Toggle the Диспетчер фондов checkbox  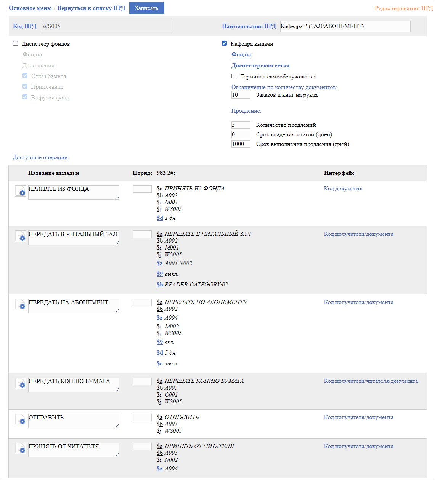(16, 43)
